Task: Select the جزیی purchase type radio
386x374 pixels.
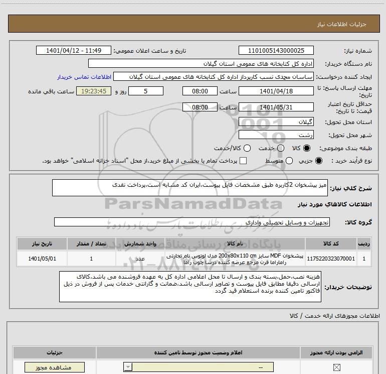Action: [318, 161]
